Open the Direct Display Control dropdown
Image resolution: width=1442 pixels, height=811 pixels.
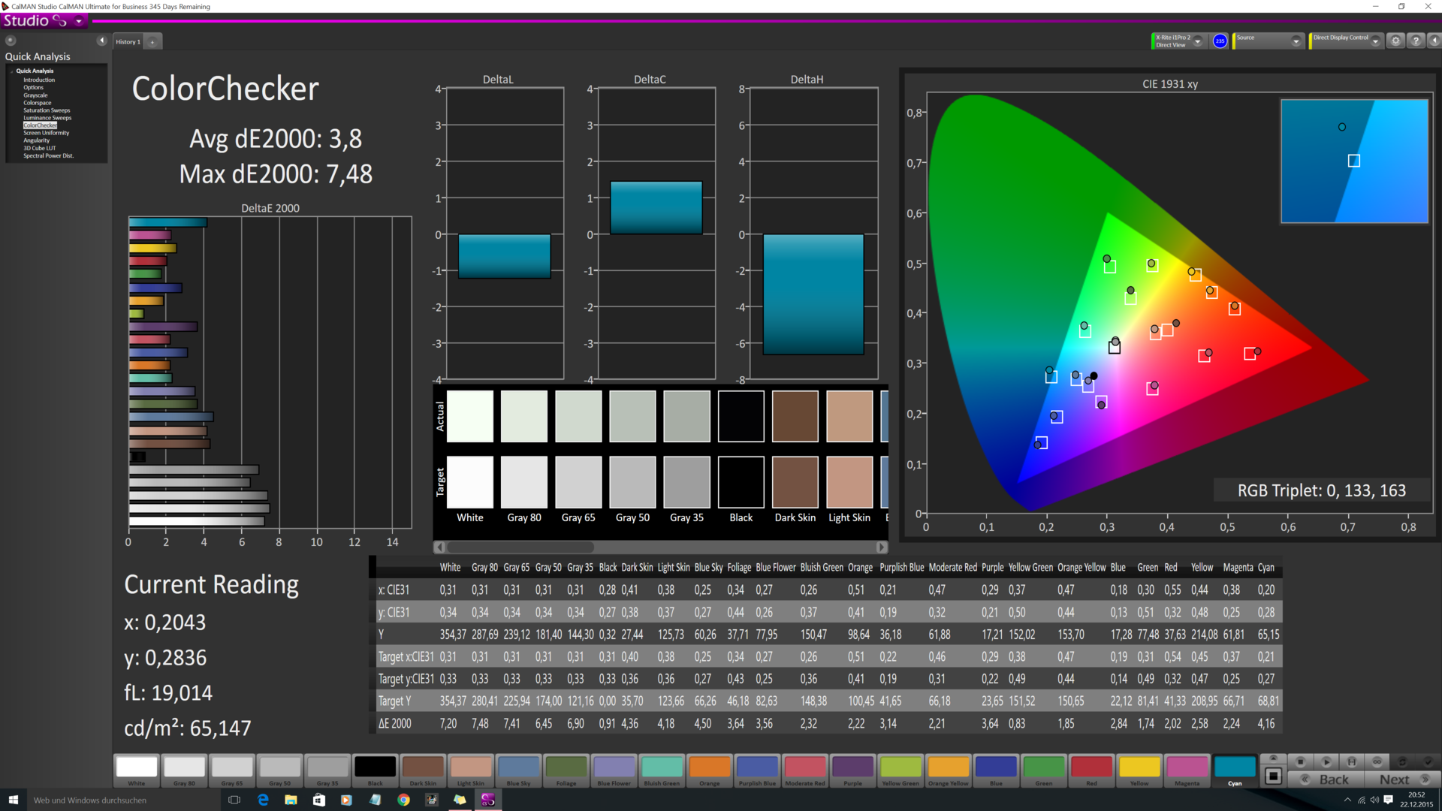pyautogui.click(x=1375, y=41)
